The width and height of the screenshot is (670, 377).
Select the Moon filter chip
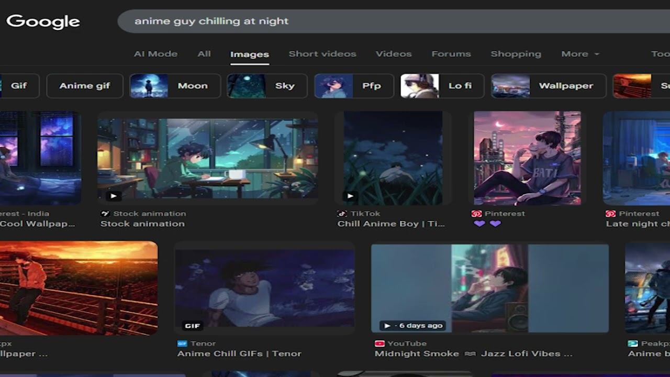175,86
